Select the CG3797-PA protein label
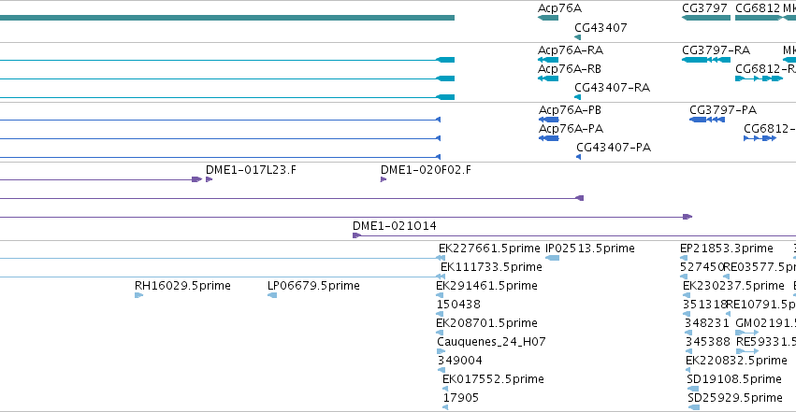The image size is (796, 412). coord(723,110)
